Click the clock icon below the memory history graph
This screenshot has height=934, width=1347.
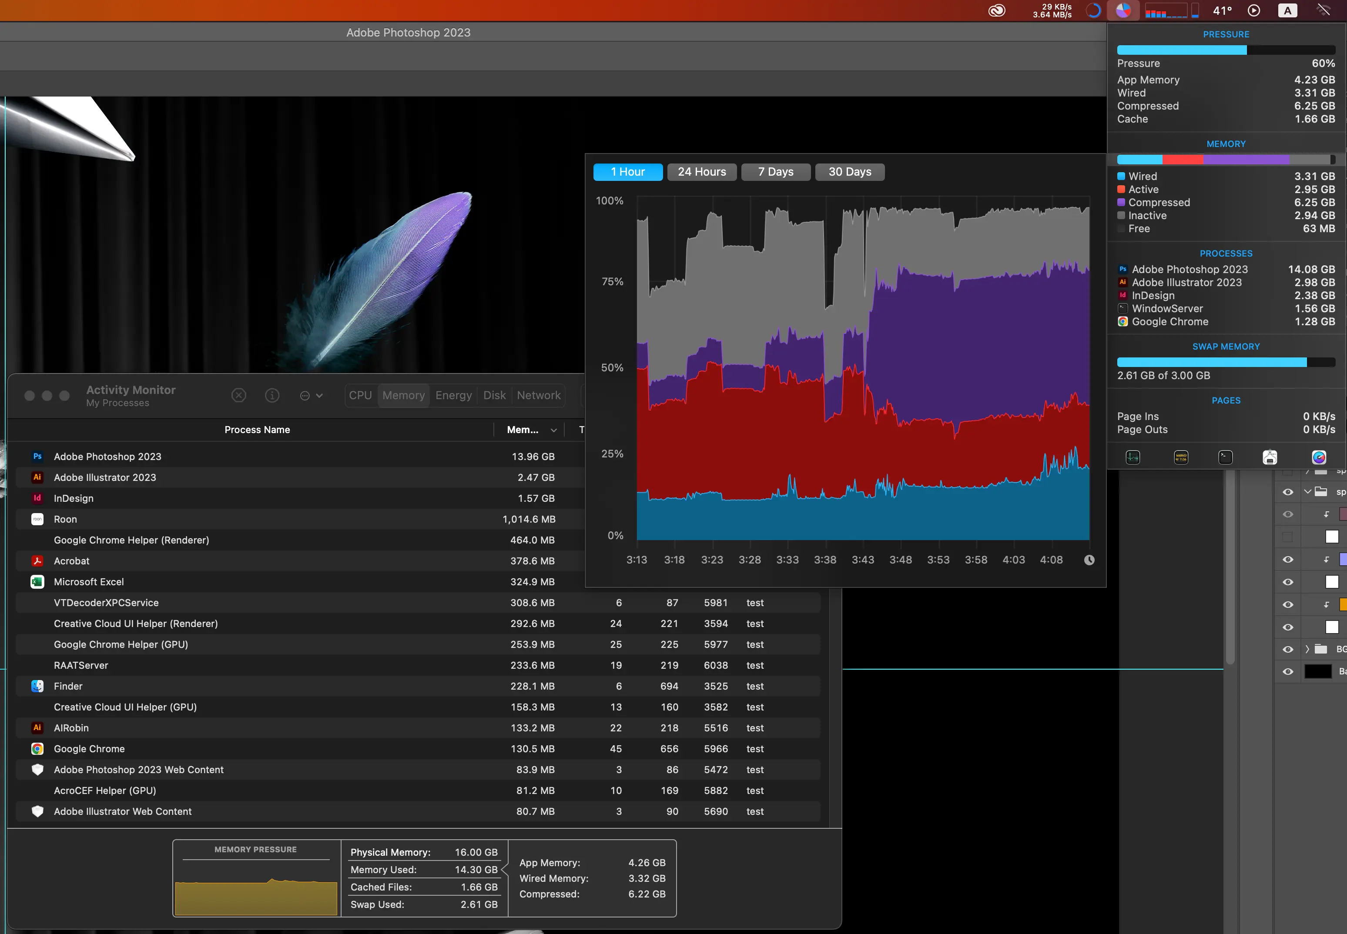point(1089,560)
